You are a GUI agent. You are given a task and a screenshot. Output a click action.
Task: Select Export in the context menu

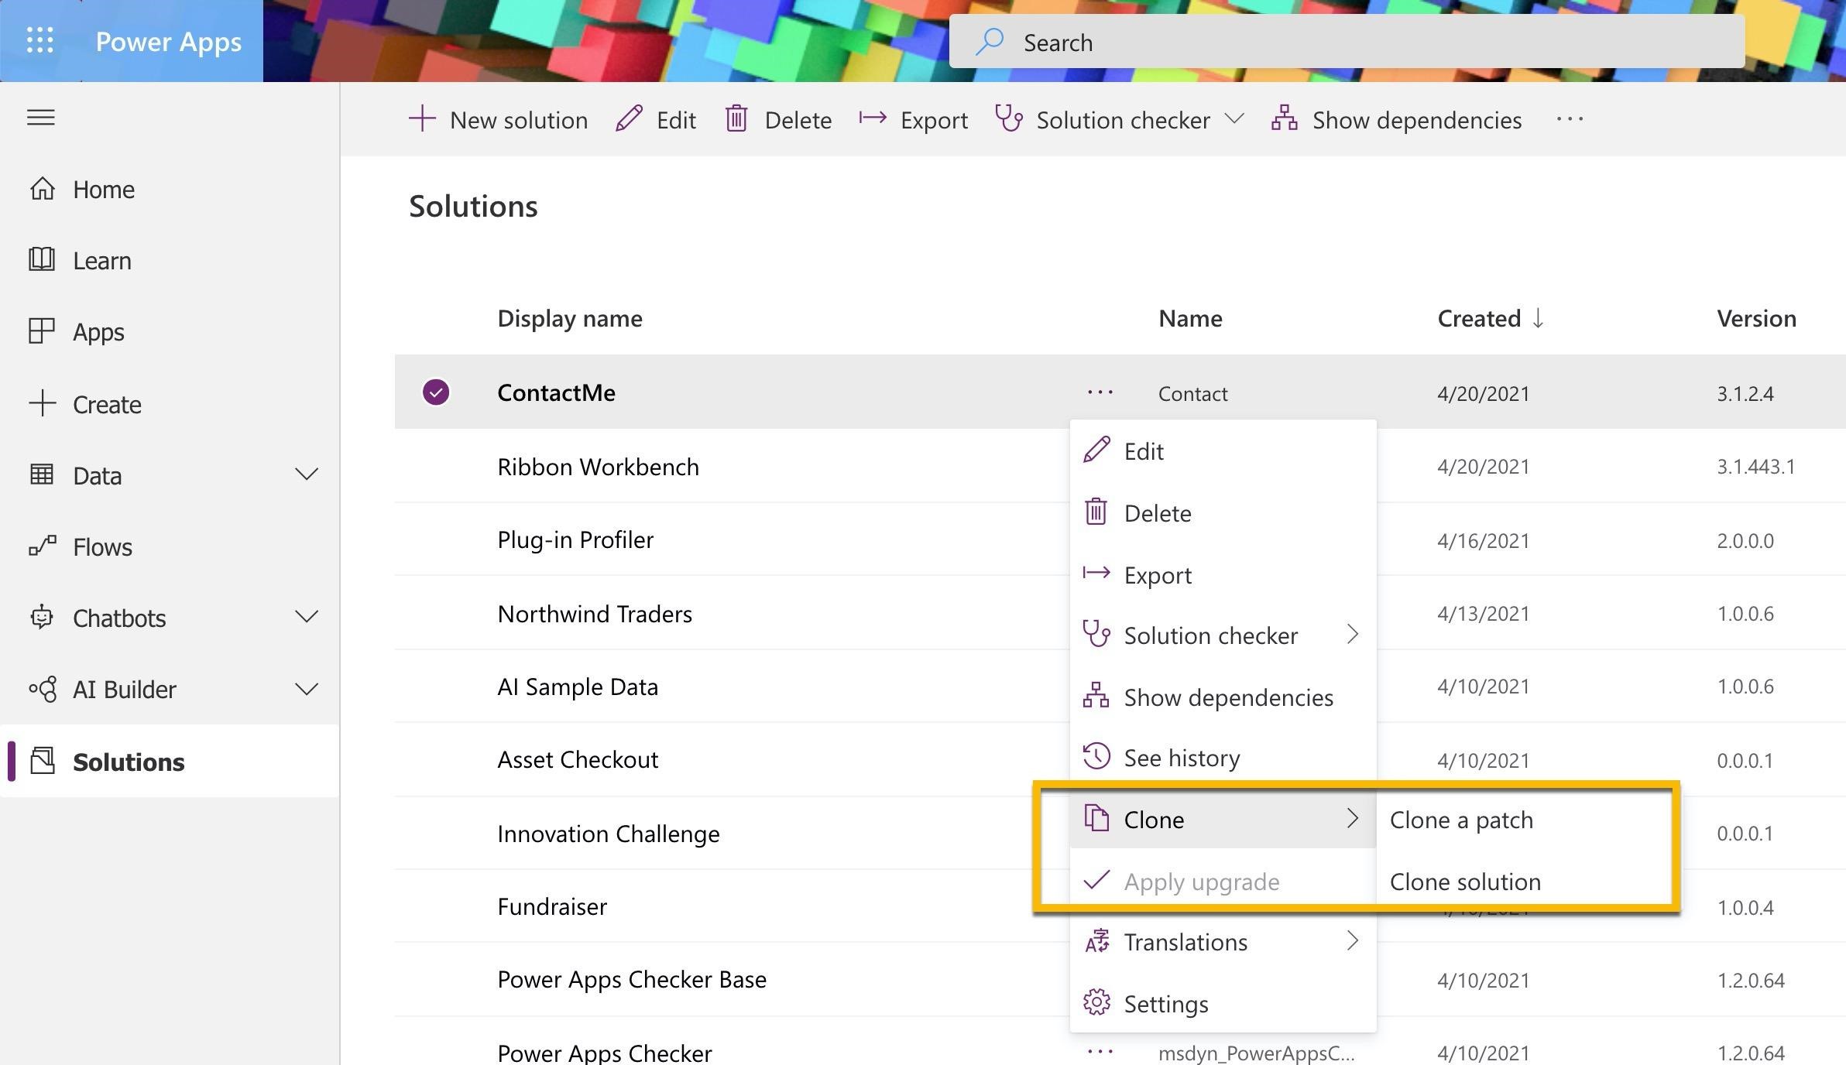click(x=1223, y=574)
